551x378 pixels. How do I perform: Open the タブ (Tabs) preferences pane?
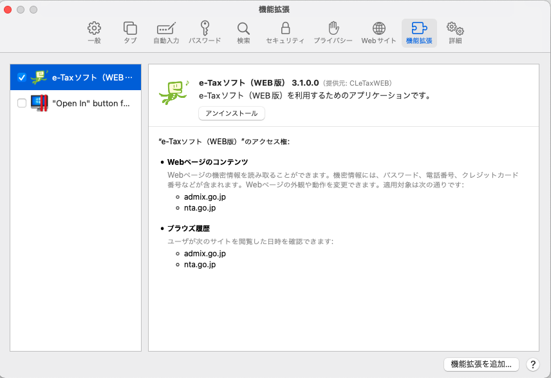tap(129, 33)
